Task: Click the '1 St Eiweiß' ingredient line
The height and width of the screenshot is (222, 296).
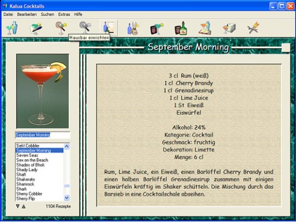Action: tap(189, 105)
